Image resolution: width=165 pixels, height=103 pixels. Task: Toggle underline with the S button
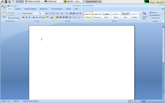pos(29,18)
